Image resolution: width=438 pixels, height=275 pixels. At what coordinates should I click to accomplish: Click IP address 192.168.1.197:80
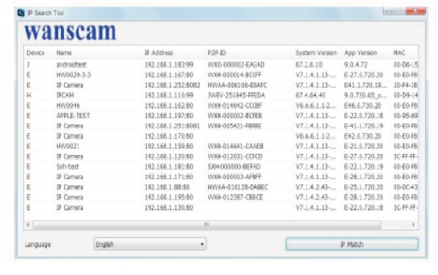click(x=169, y=115)
